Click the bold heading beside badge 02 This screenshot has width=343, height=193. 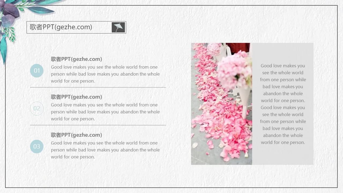(76, 97)
